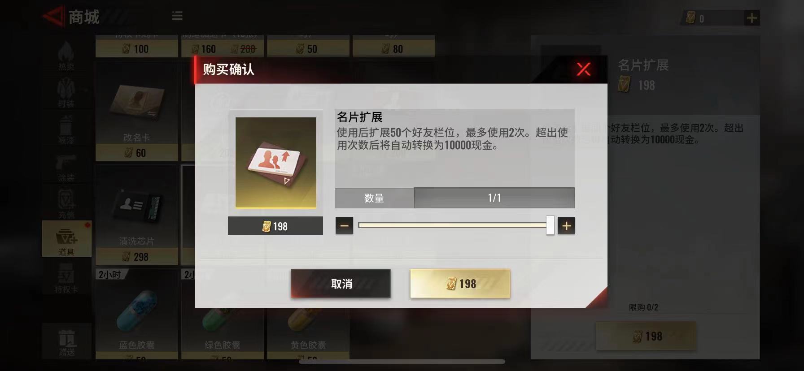Click the 取消 cancel button
This screenshot has width=804, height=371.
341,284
